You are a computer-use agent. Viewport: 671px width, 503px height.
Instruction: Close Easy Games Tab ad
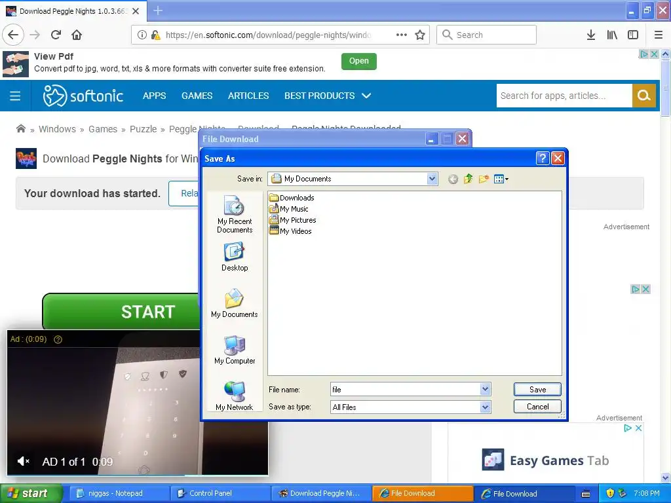tap(638, 428)
